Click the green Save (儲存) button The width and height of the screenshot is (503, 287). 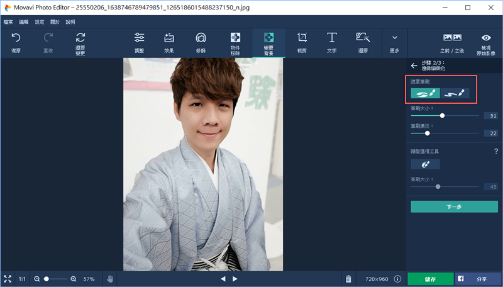pos(431,279)
